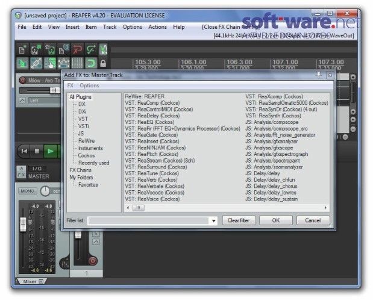Close the Mixer docker tab
The image size is (373, 301).
click(41, 282)
